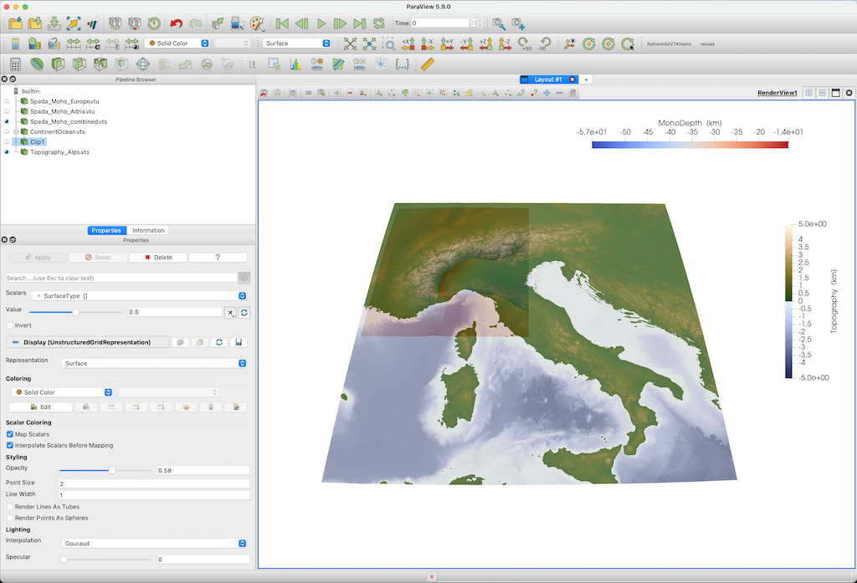Click the Undo red arrow icon
The height and width of the screenshot is (583, 857).
point(176,23)
